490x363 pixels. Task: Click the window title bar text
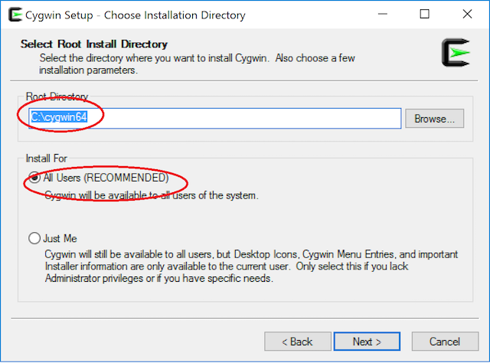pyautogui.click(x=136, y=15)
